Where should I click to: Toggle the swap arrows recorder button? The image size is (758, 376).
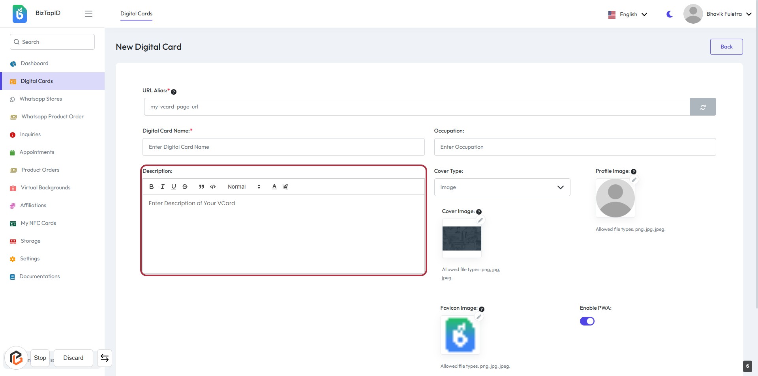[105, 358]
